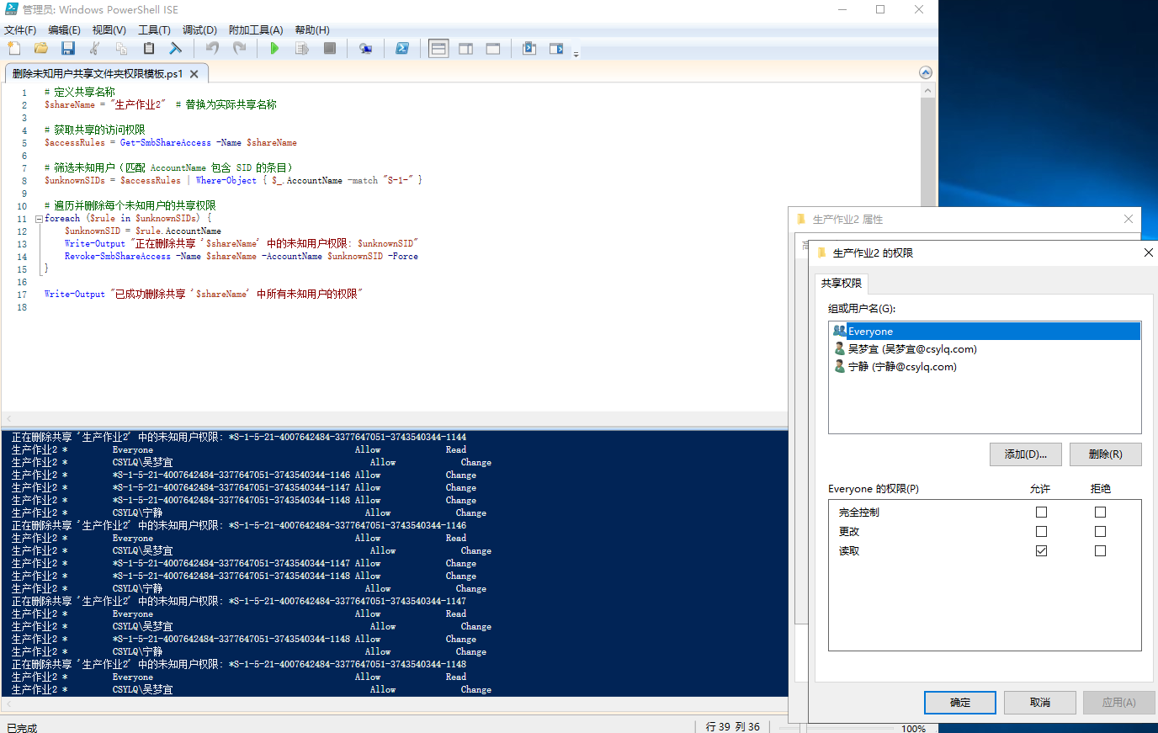Toggle Deny checkbox for 完全控制
This screenshot has height=733, width=1158.
pyautogui.click(x=1100, y=512)
